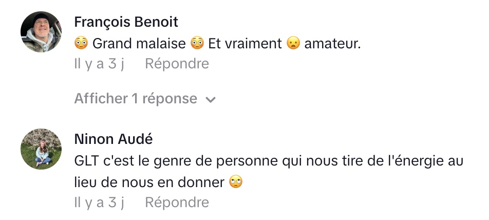
Task: Click the chevron beside "Afficher 1 réponse"
Action: tap(210, 100)
